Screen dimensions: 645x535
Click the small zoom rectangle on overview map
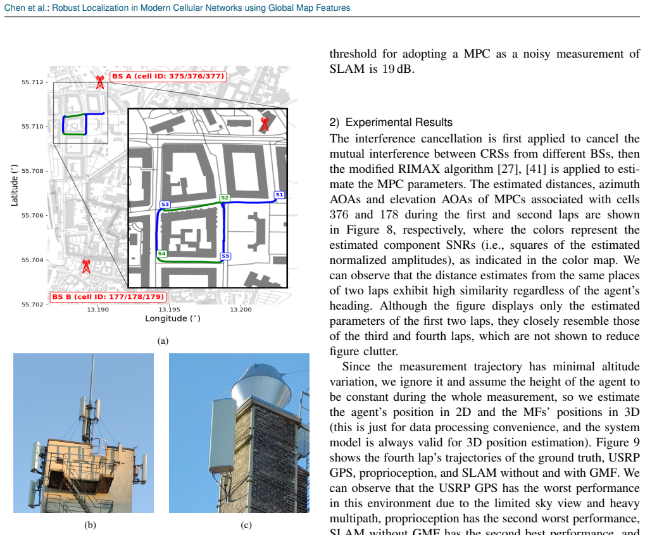click(80, 113)
